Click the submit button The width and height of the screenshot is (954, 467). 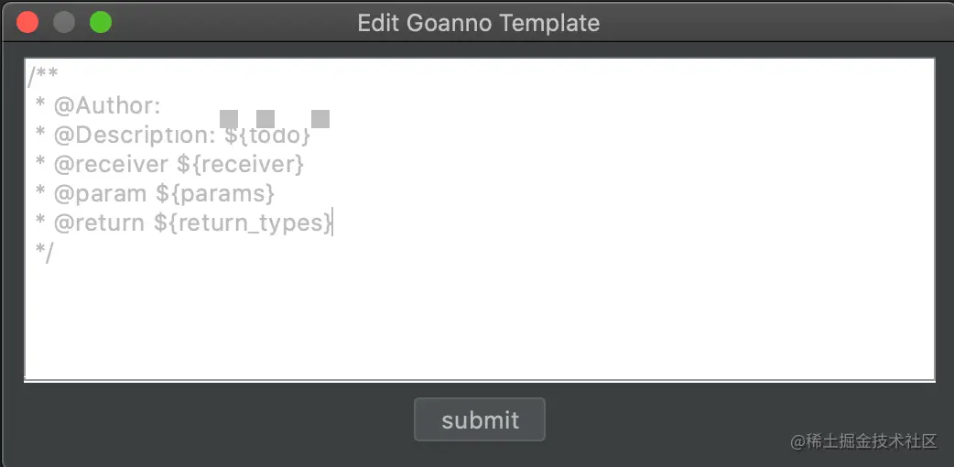[x=480, y=419]
